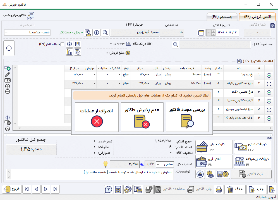Click the add row icon beside the table
This screenshot has height=200, width=278.
(x=8, y=68)
